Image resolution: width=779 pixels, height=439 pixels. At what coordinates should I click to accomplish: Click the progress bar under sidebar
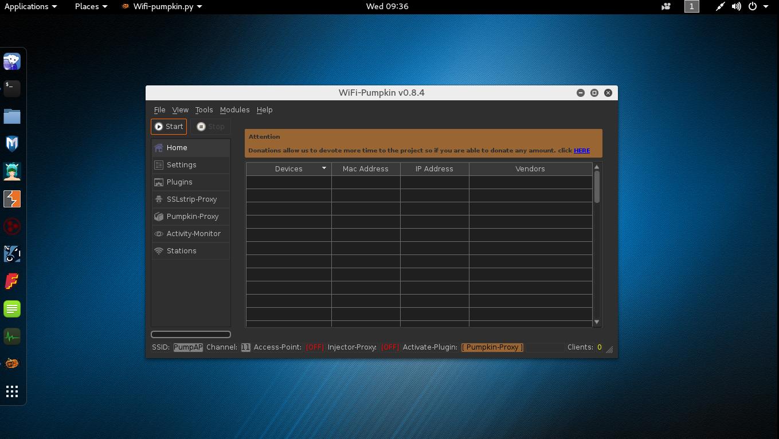click(191, 334)
